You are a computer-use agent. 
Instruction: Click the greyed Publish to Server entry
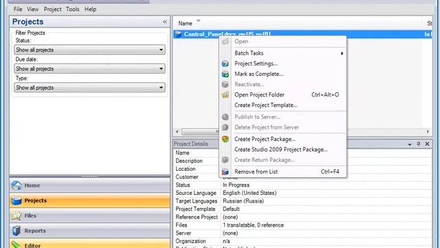coord(283,117)
